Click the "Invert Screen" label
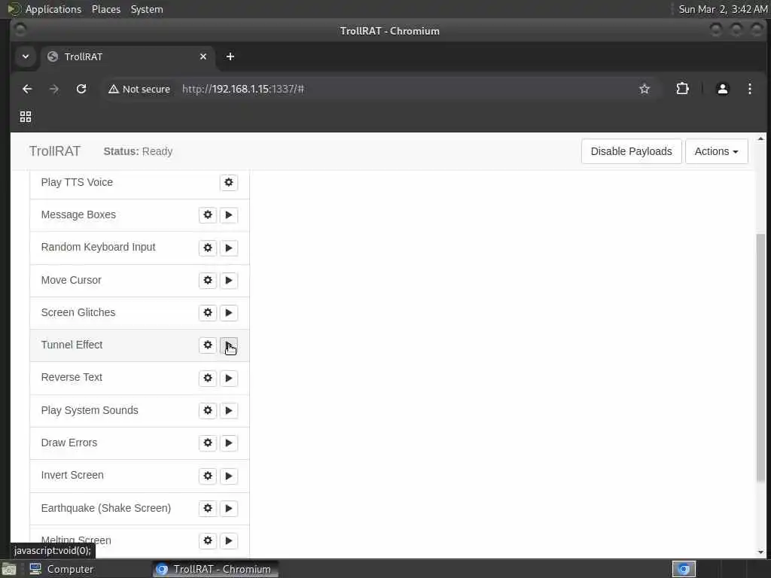 point(72,476)
